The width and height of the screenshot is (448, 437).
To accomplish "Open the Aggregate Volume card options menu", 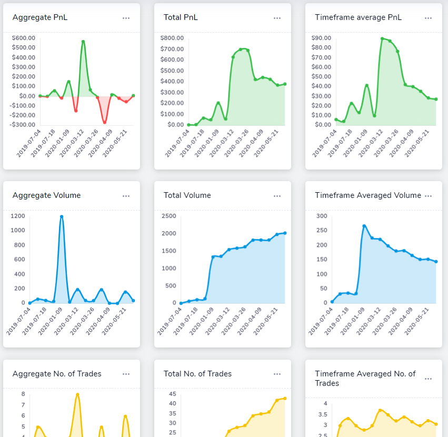I will pyautogui.click(x=126, y=196).
